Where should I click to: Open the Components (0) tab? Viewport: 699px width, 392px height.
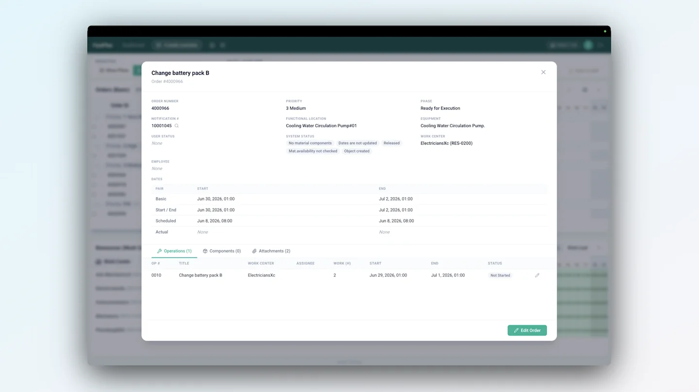point(222,251)
